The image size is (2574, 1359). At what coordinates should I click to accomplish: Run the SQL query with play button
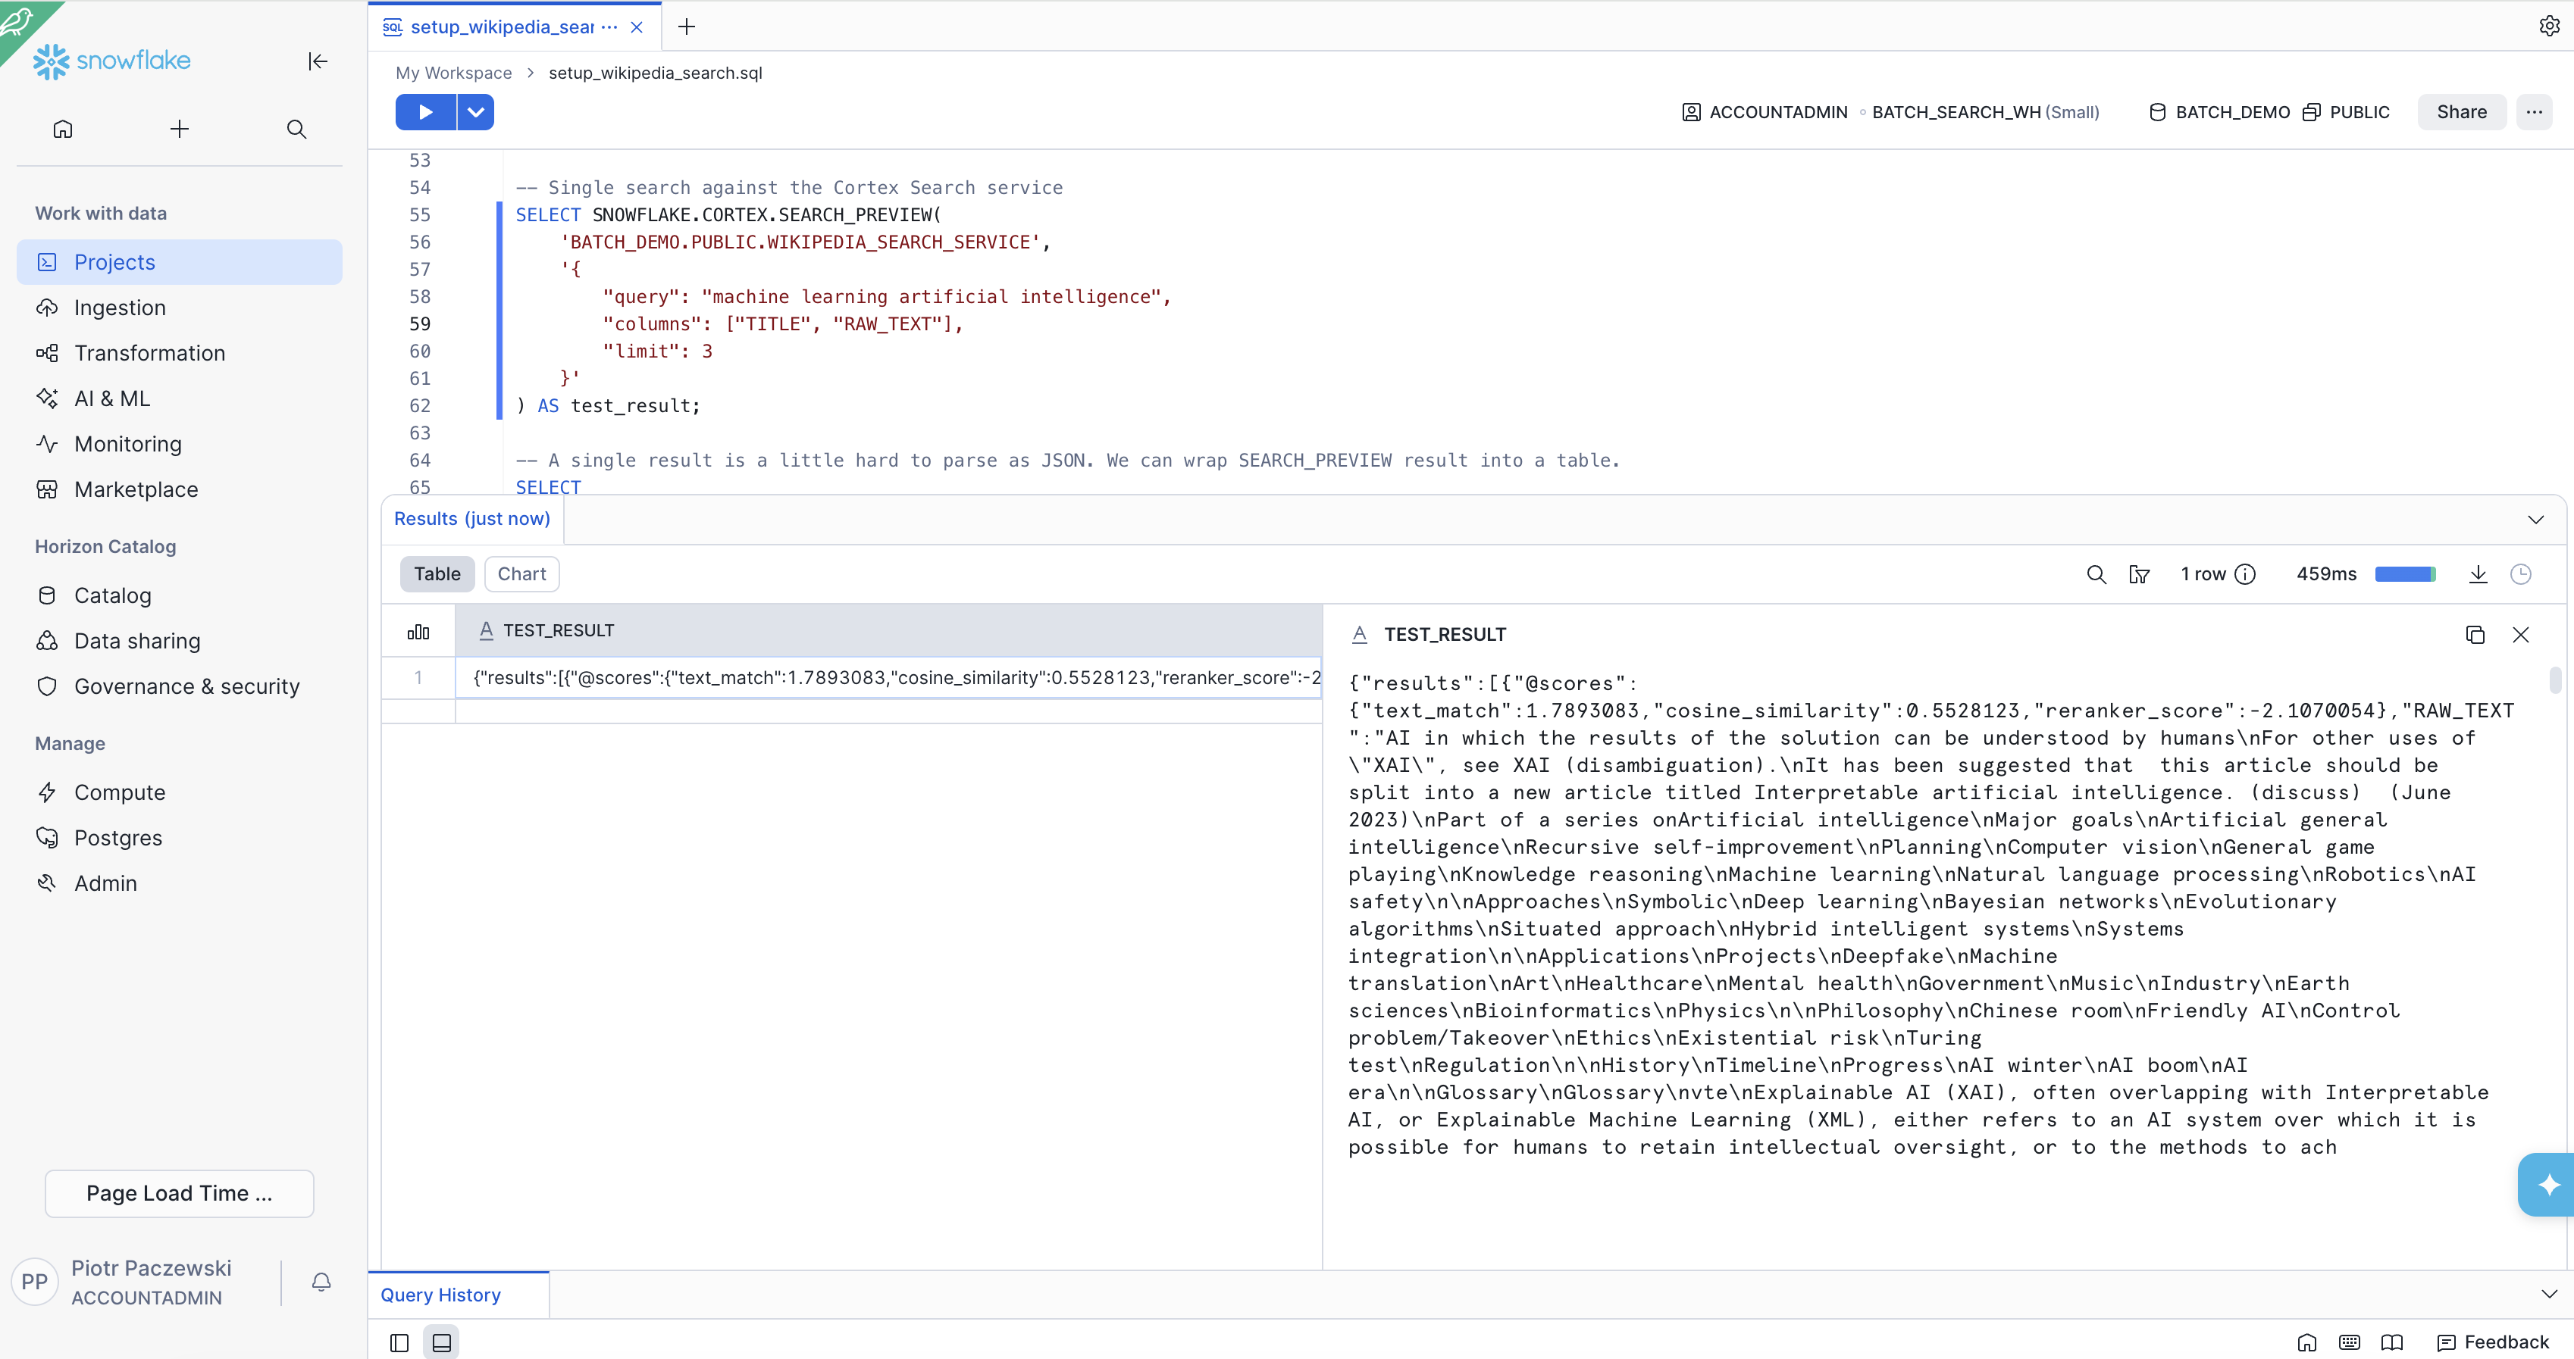(424, 112)
